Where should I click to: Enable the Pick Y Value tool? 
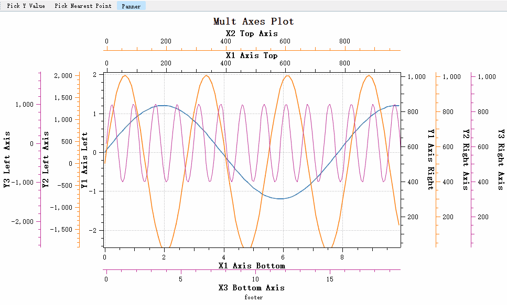click(x=26, y=6)
